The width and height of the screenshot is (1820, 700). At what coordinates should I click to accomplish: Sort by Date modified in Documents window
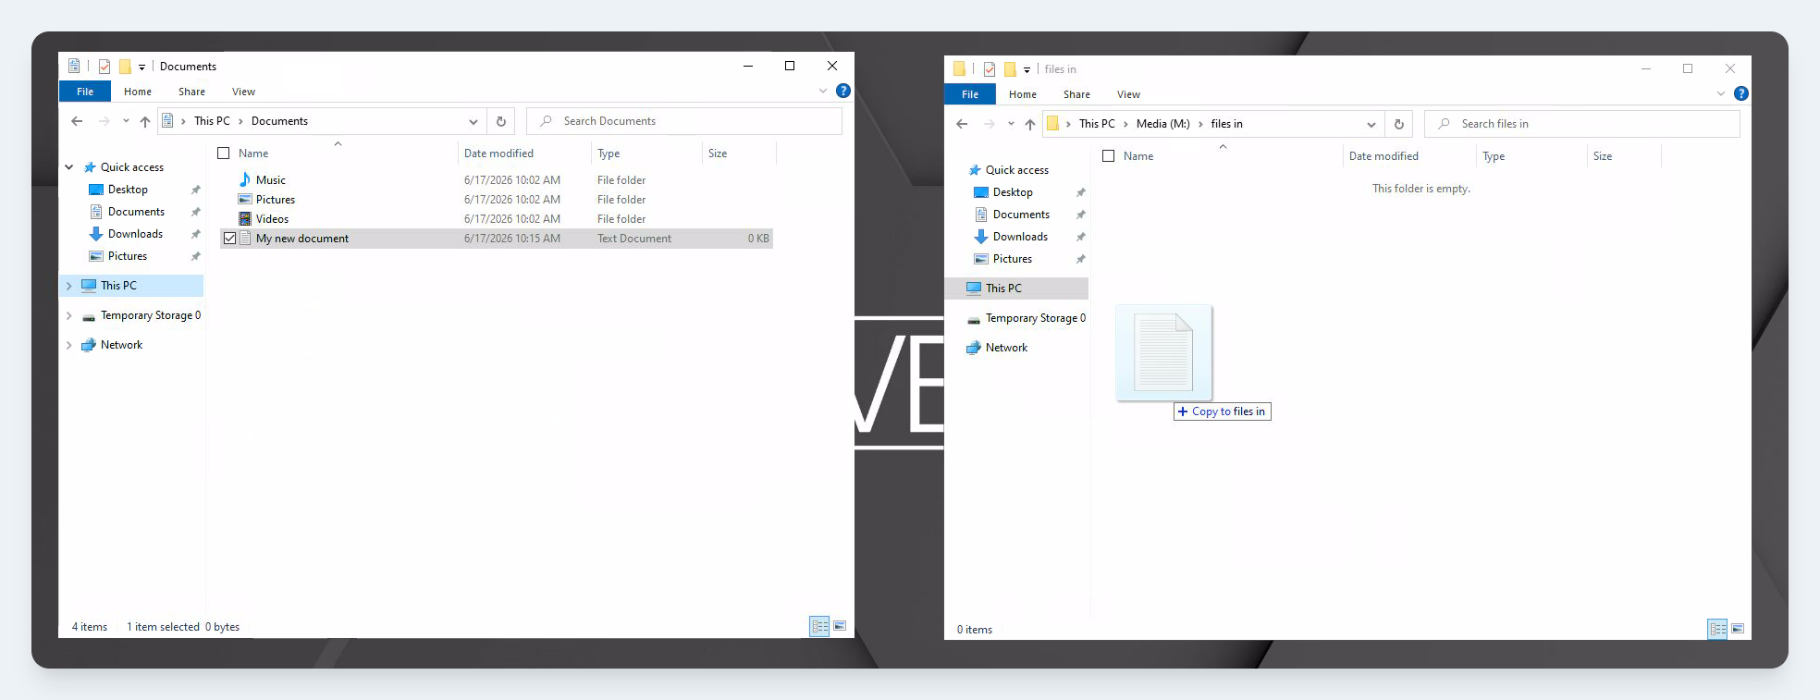(x=498, y=154)
